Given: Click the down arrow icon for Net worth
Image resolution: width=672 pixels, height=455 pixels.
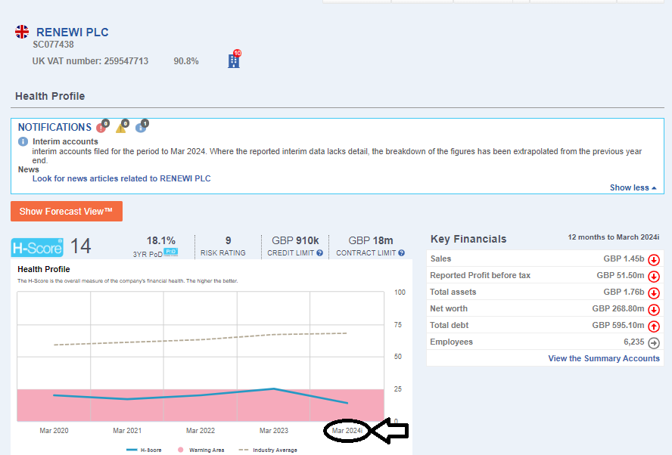Looking at the screenshot, I should 654,309.
